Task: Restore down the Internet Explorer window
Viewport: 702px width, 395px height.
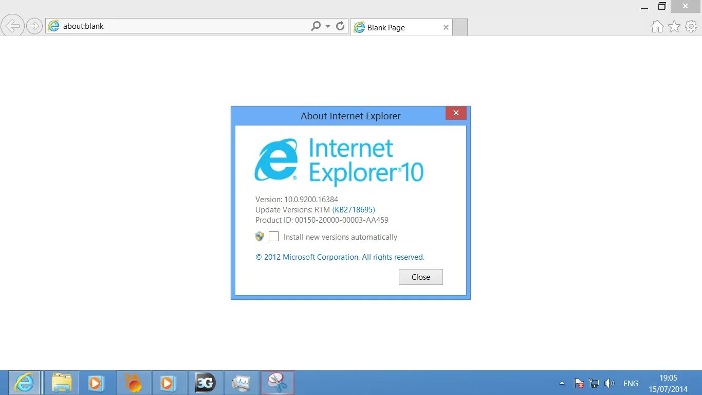Action: (x=662, y=7)
